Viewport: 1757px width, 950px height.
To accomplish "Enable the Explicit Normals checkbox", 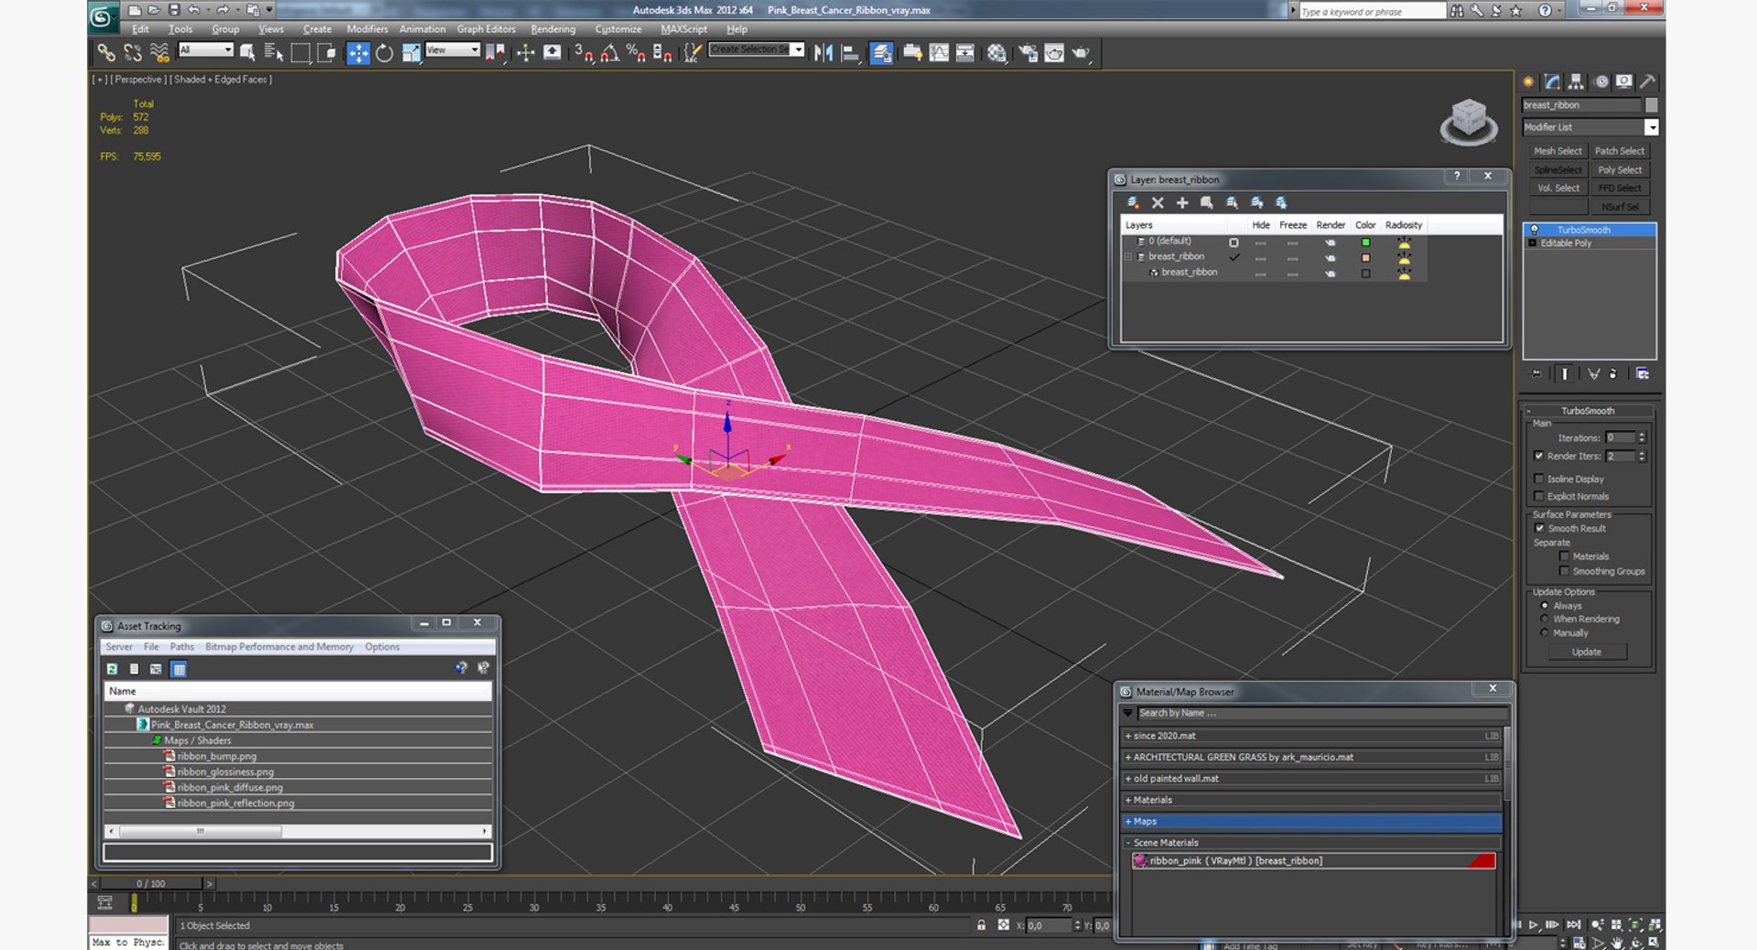I will (x=1539, y=496).
